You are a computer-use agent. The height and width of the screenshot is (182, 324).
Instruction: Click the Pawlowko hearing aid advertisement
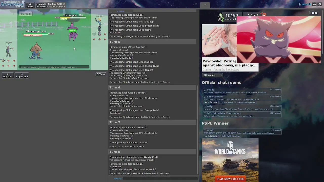pos(230,48)
